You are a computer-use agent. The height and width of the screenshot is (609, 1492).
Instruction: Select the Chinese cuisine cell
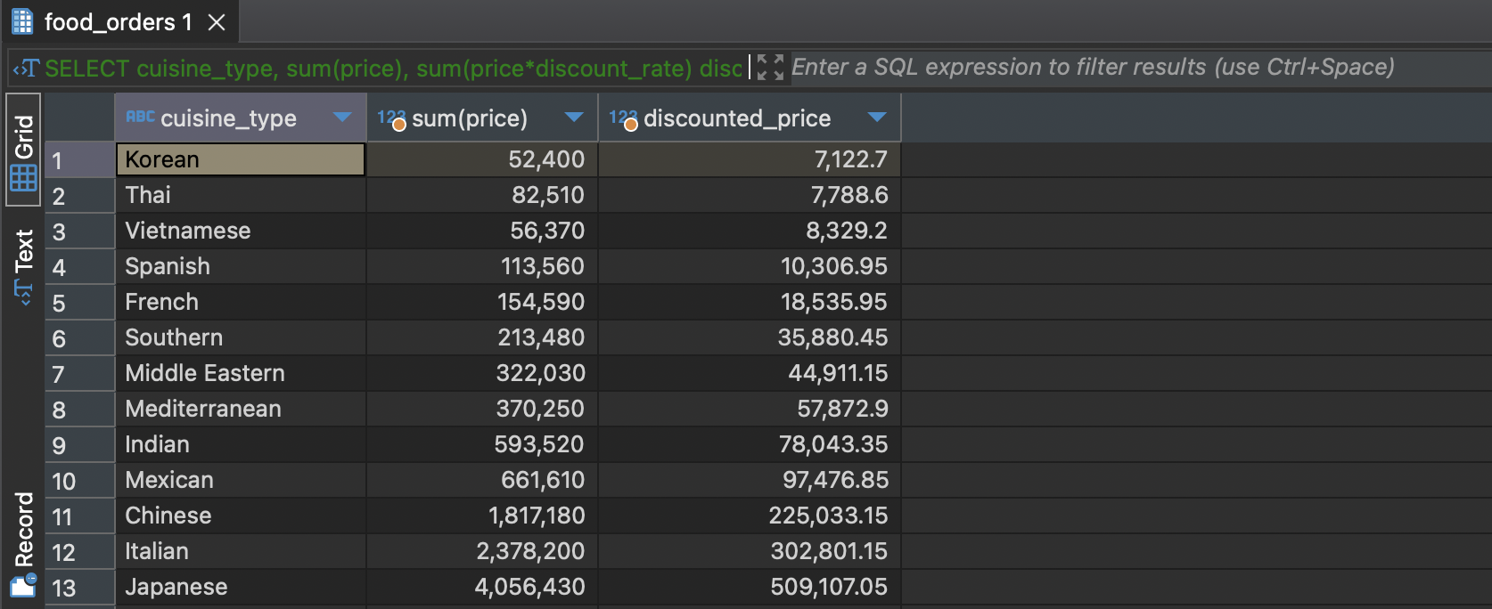pos(241,516)
